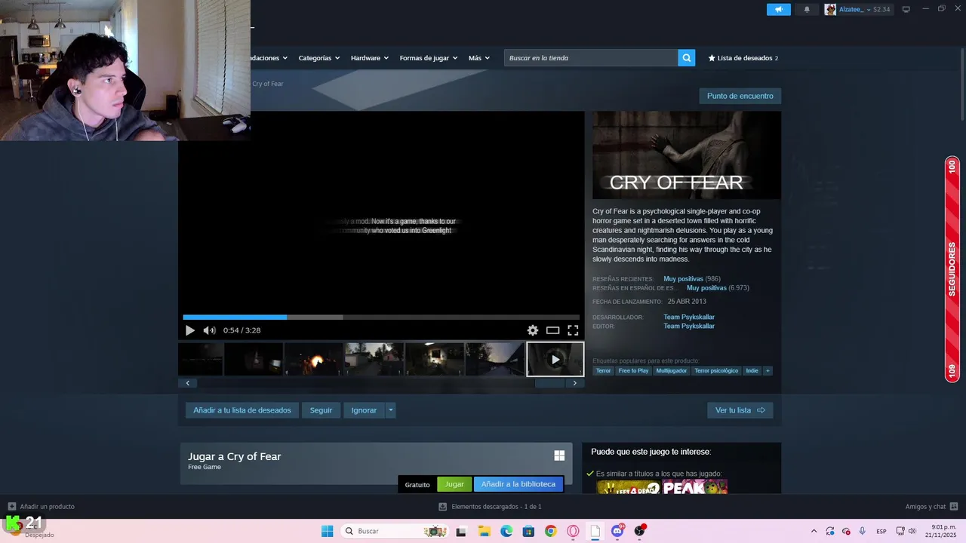Focus the Buscar en la tienda search field

click(591, 58)
